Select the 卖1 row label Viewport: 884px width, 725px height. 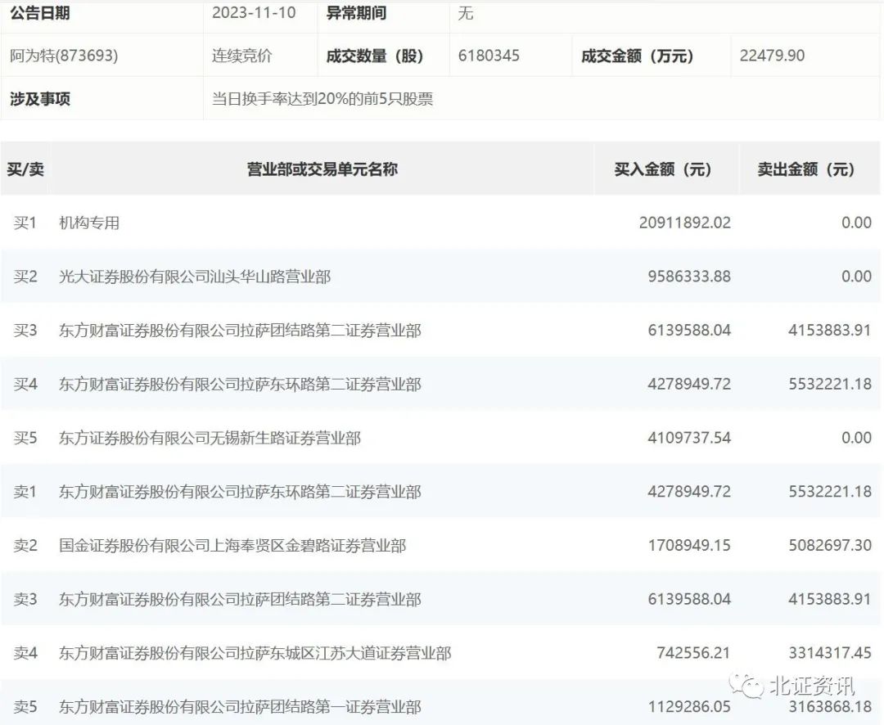[x=25, y=492]
